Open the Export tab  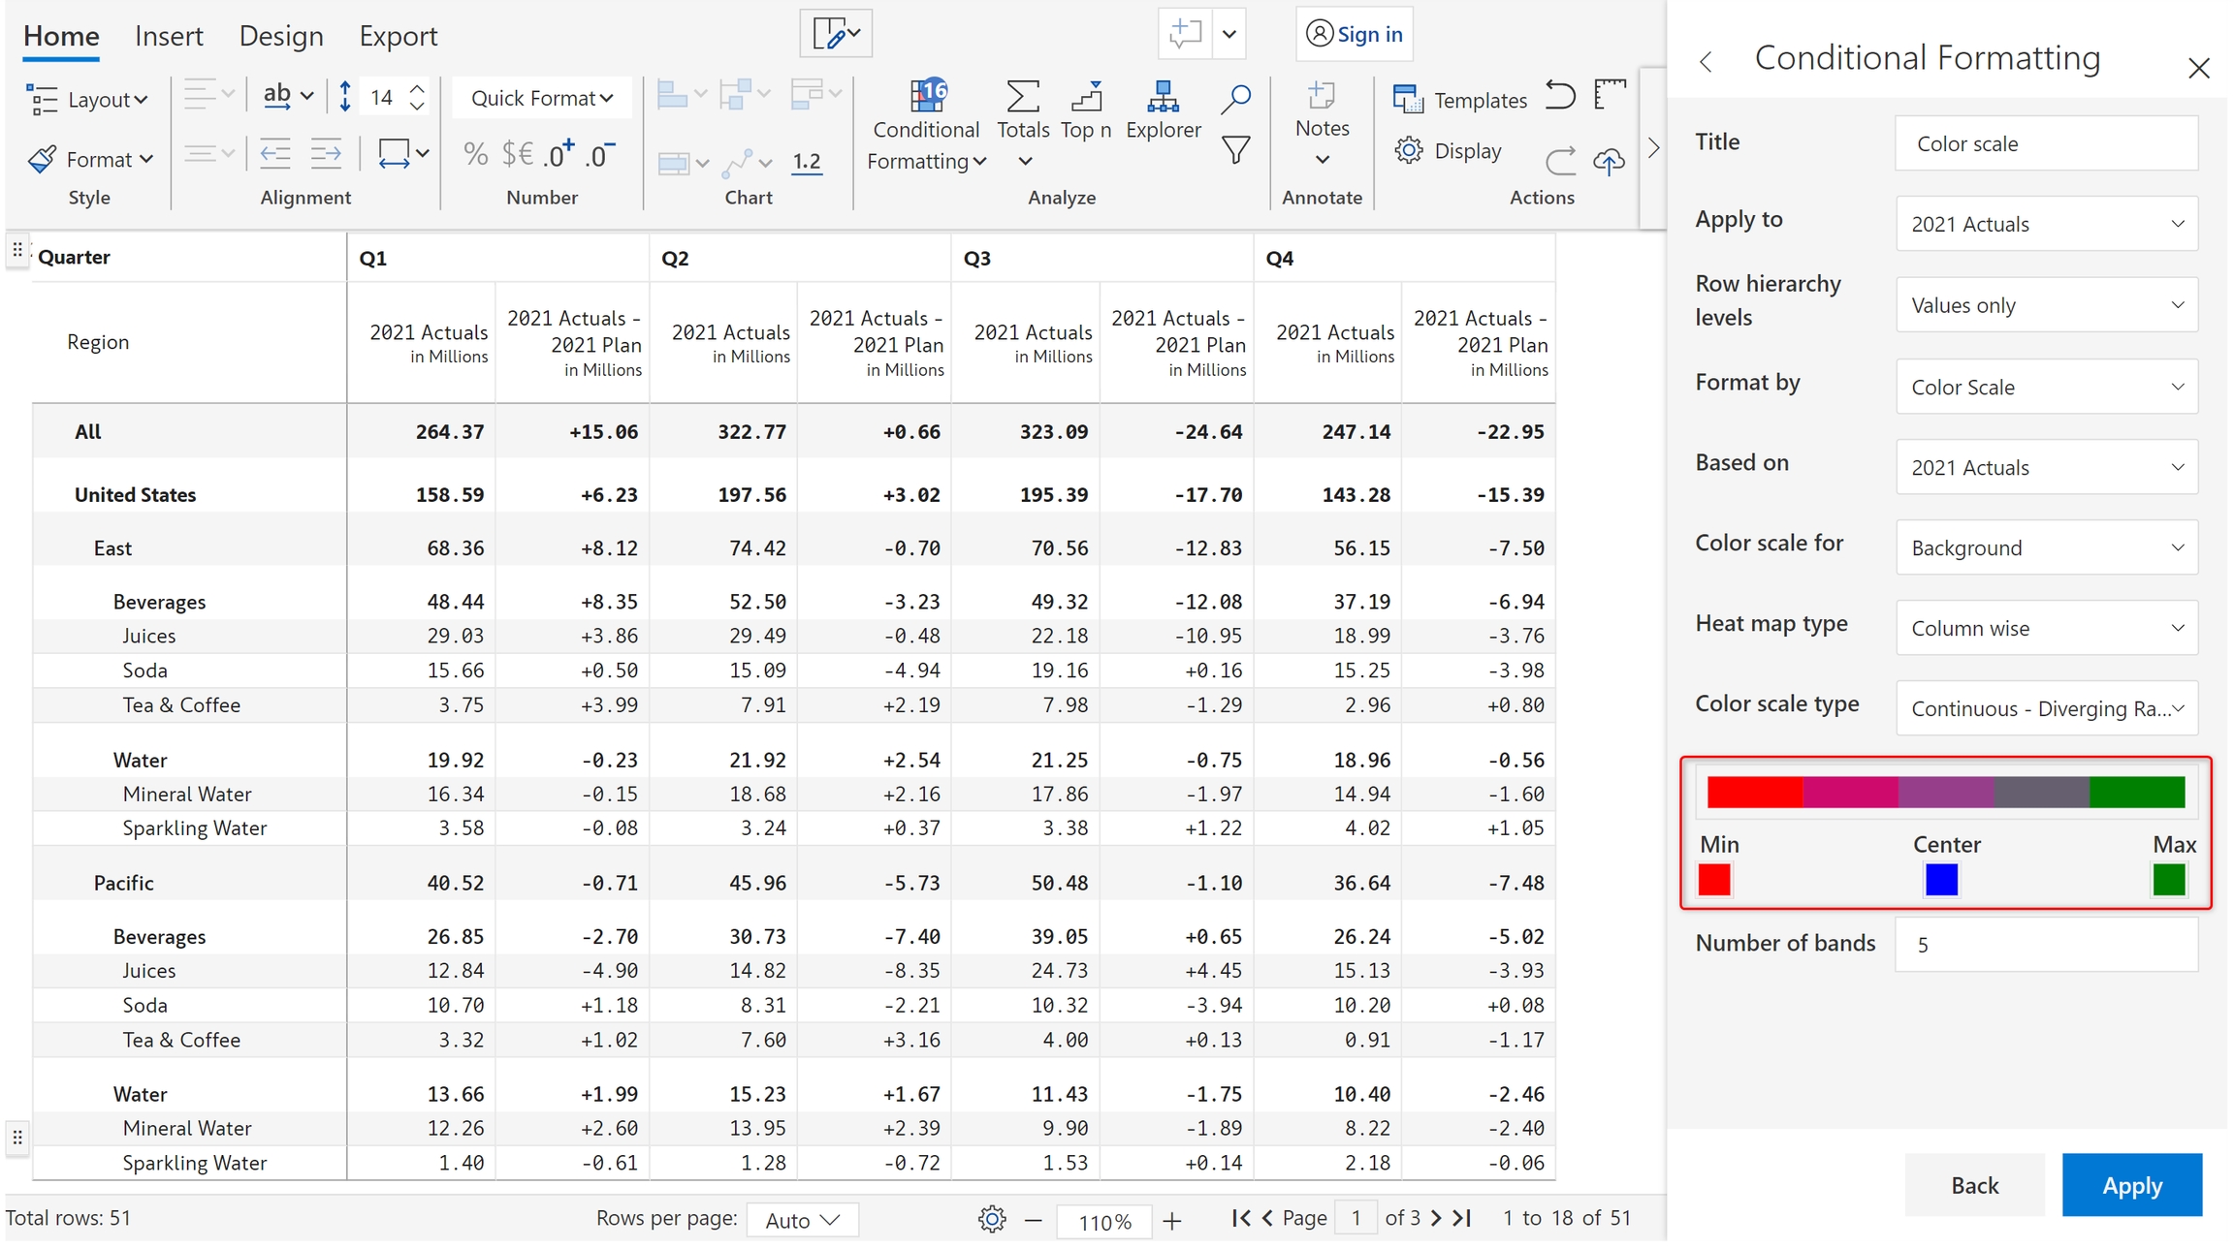click(x=398, y=36)
